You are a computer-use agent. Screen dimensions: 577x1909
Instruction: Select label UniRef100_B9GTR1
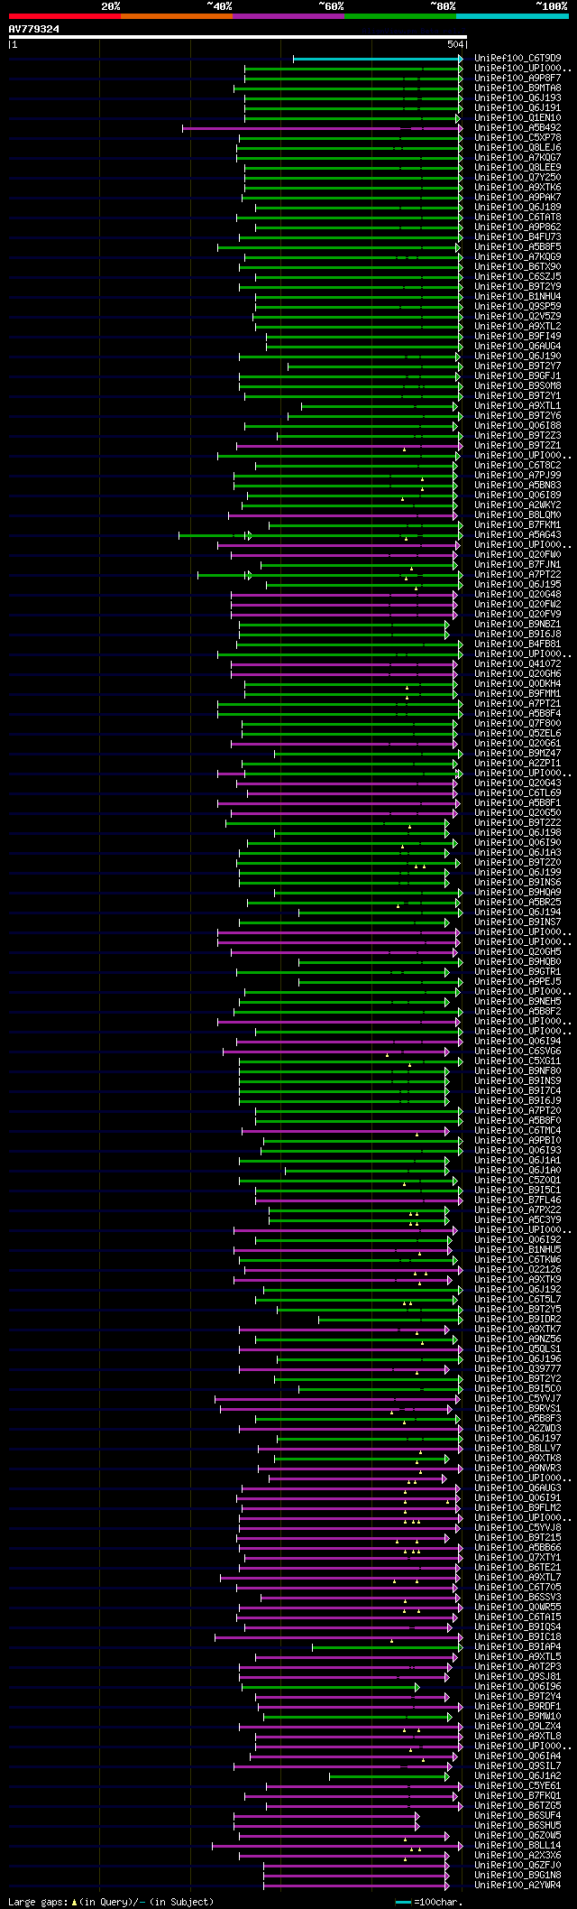click(517, 972)
